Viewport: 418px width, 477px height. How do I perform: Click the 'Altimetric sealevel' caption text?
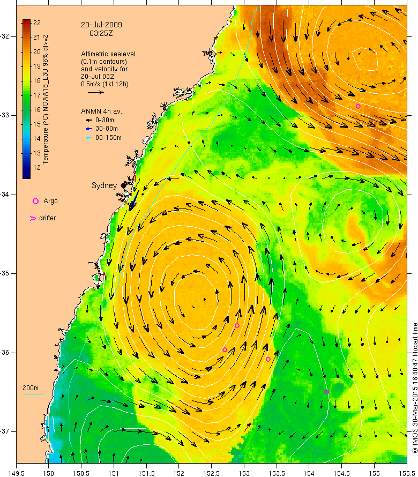coord(108,54)
